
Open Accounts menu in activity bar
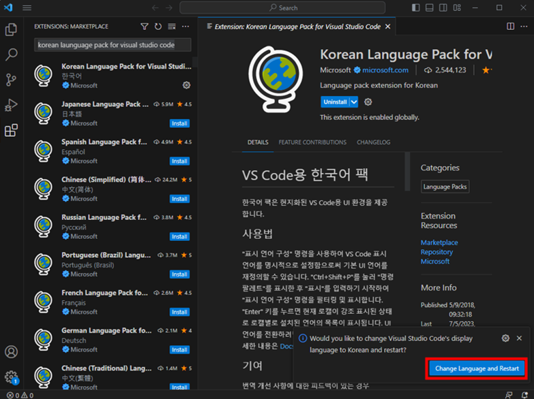click(11, 352)
